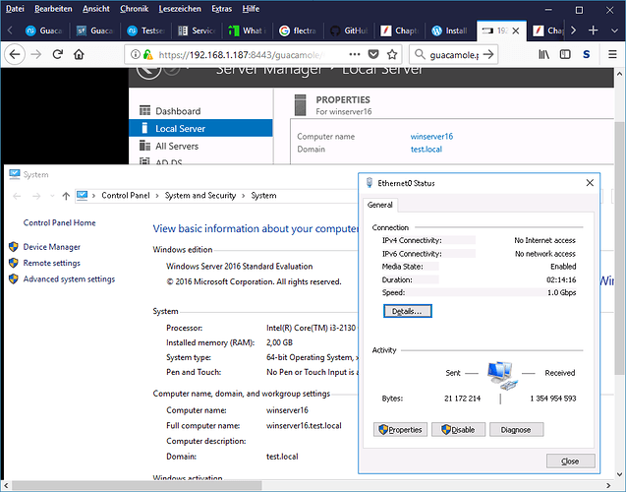Expand System and Security breadcrumb chevron
626x492 pixels.
243,196
